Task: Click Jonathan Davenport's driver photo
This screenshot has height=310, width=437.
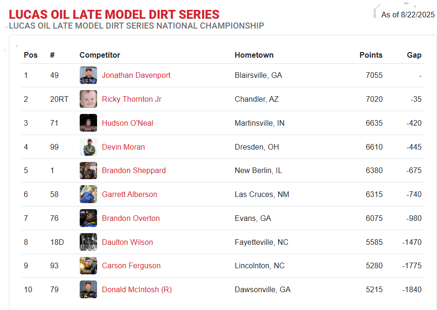Action: 88,75
